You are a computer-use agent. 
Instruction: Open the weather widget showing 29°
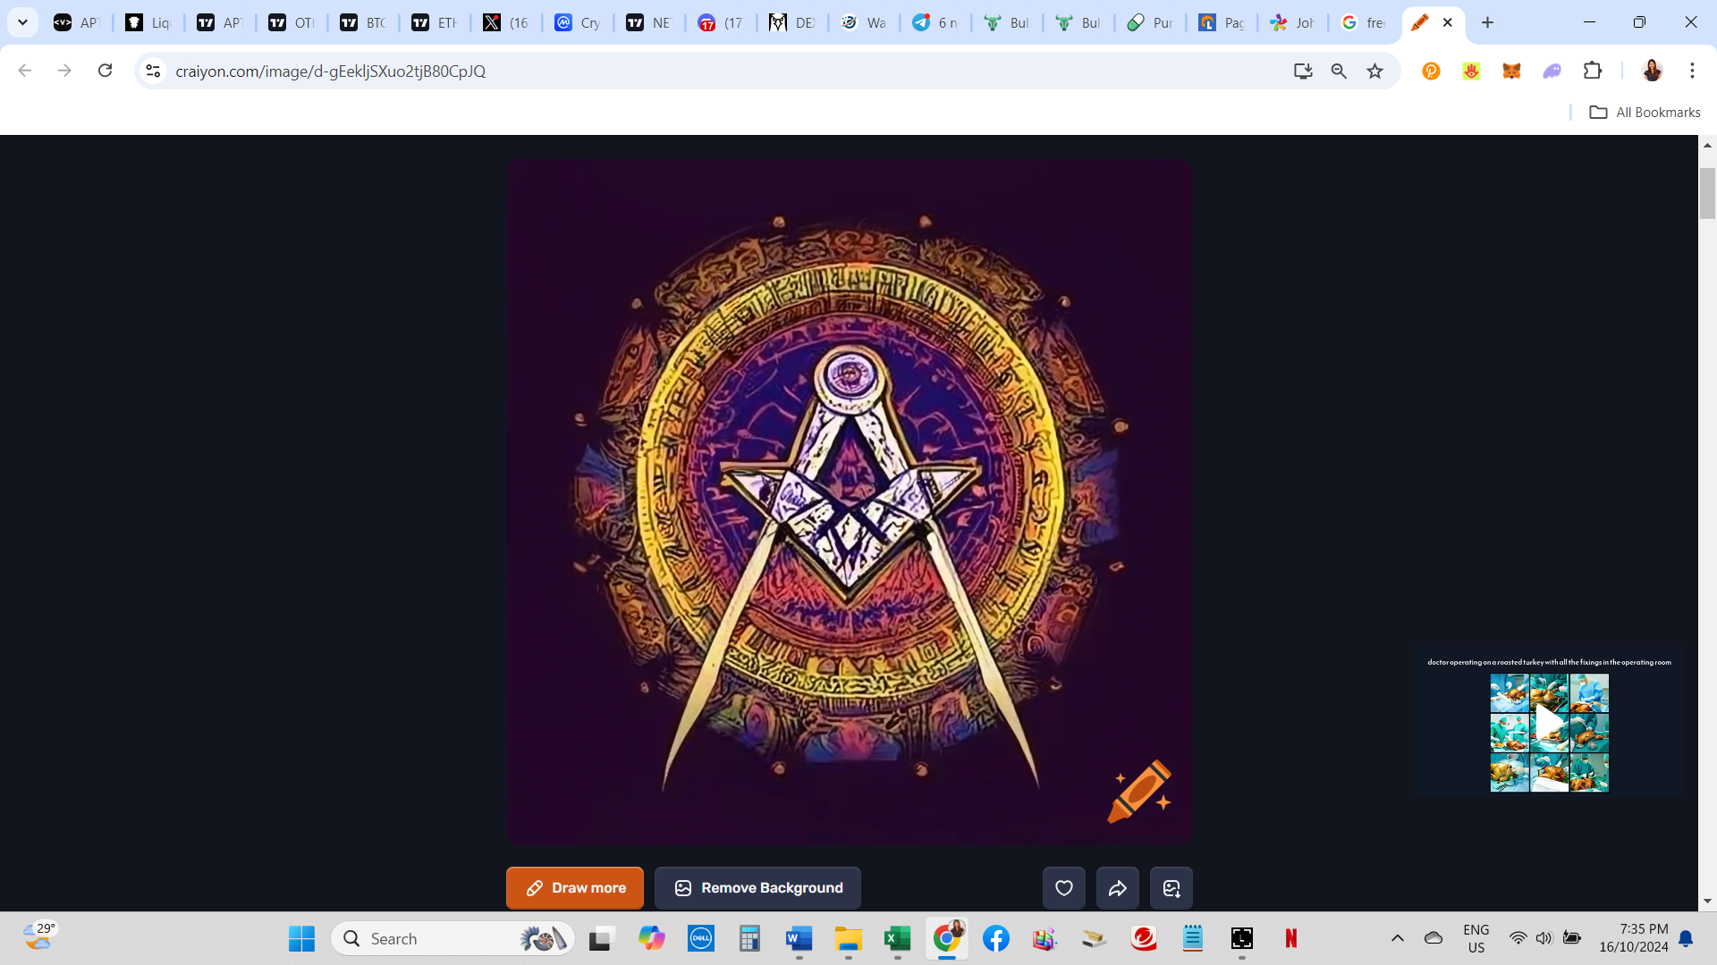coord(39,936)
